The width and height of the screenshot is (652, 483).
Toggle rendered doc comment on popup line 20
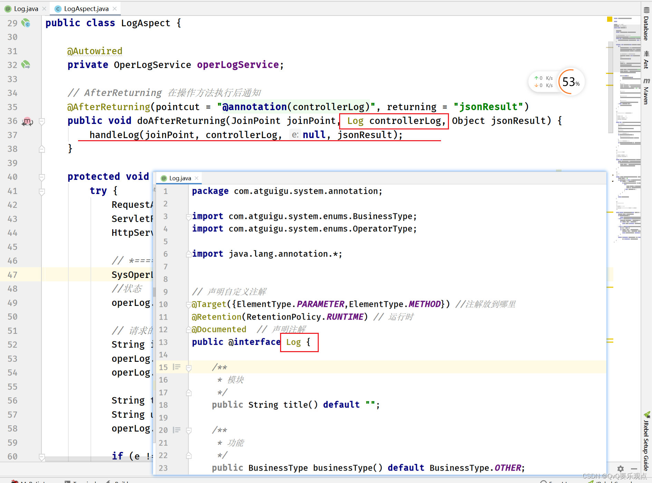point(177,430)
